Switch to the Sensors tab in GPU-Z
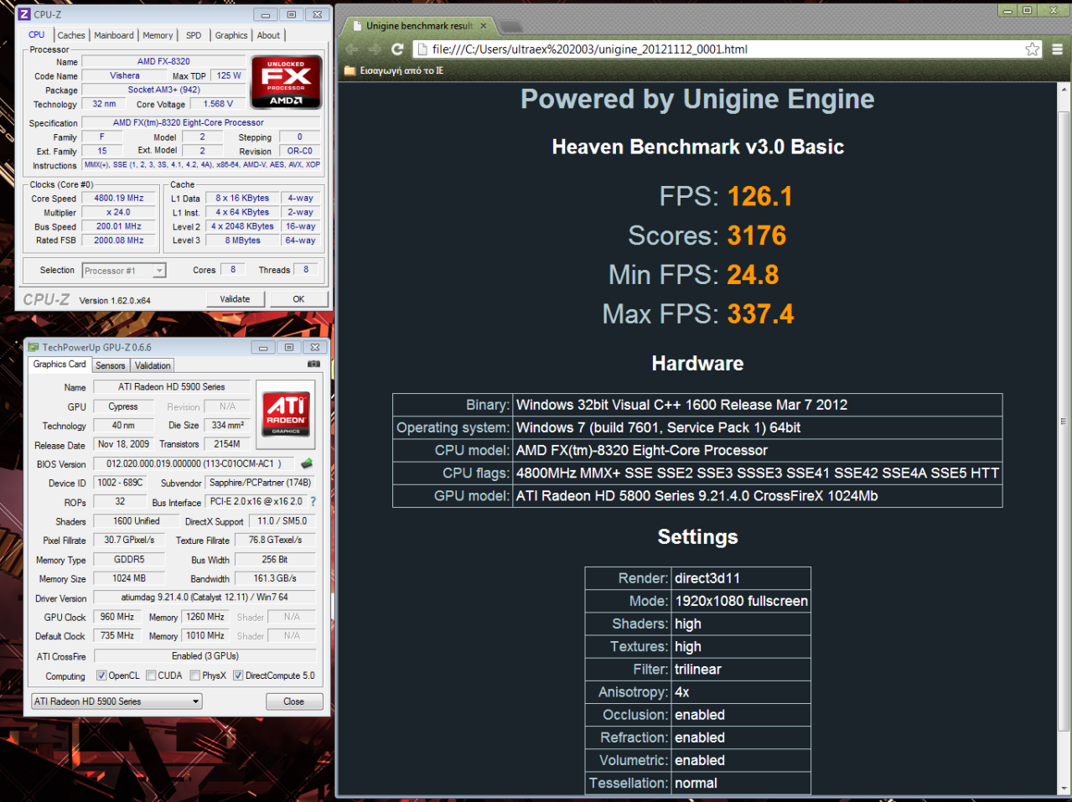Screen dimensions: 1072x802 (111, 365)
